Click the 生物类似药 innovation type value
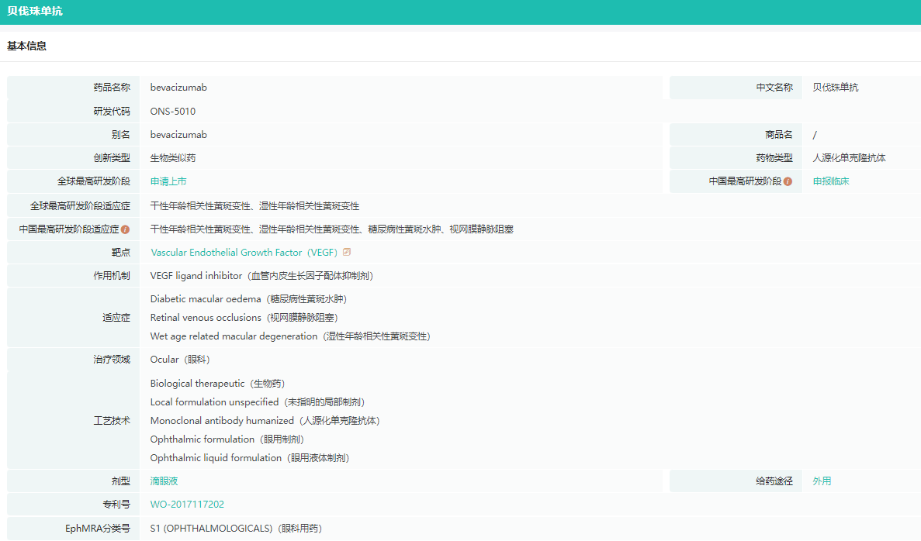The image size is (921, 541). pos(173,158)
